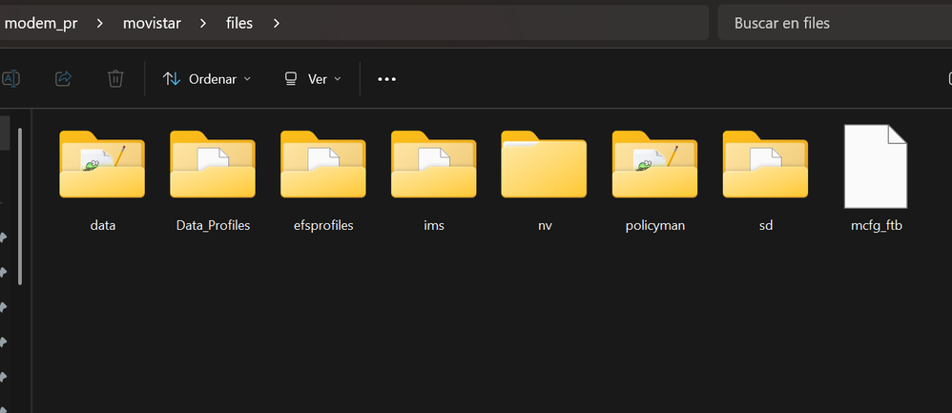Open the three-dot more options menu
The image size is (952, 413).
pos(386,79)
